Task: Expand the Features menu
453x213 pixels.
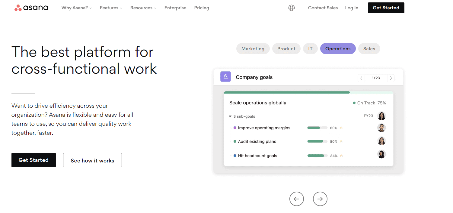Action: point(111,8)
